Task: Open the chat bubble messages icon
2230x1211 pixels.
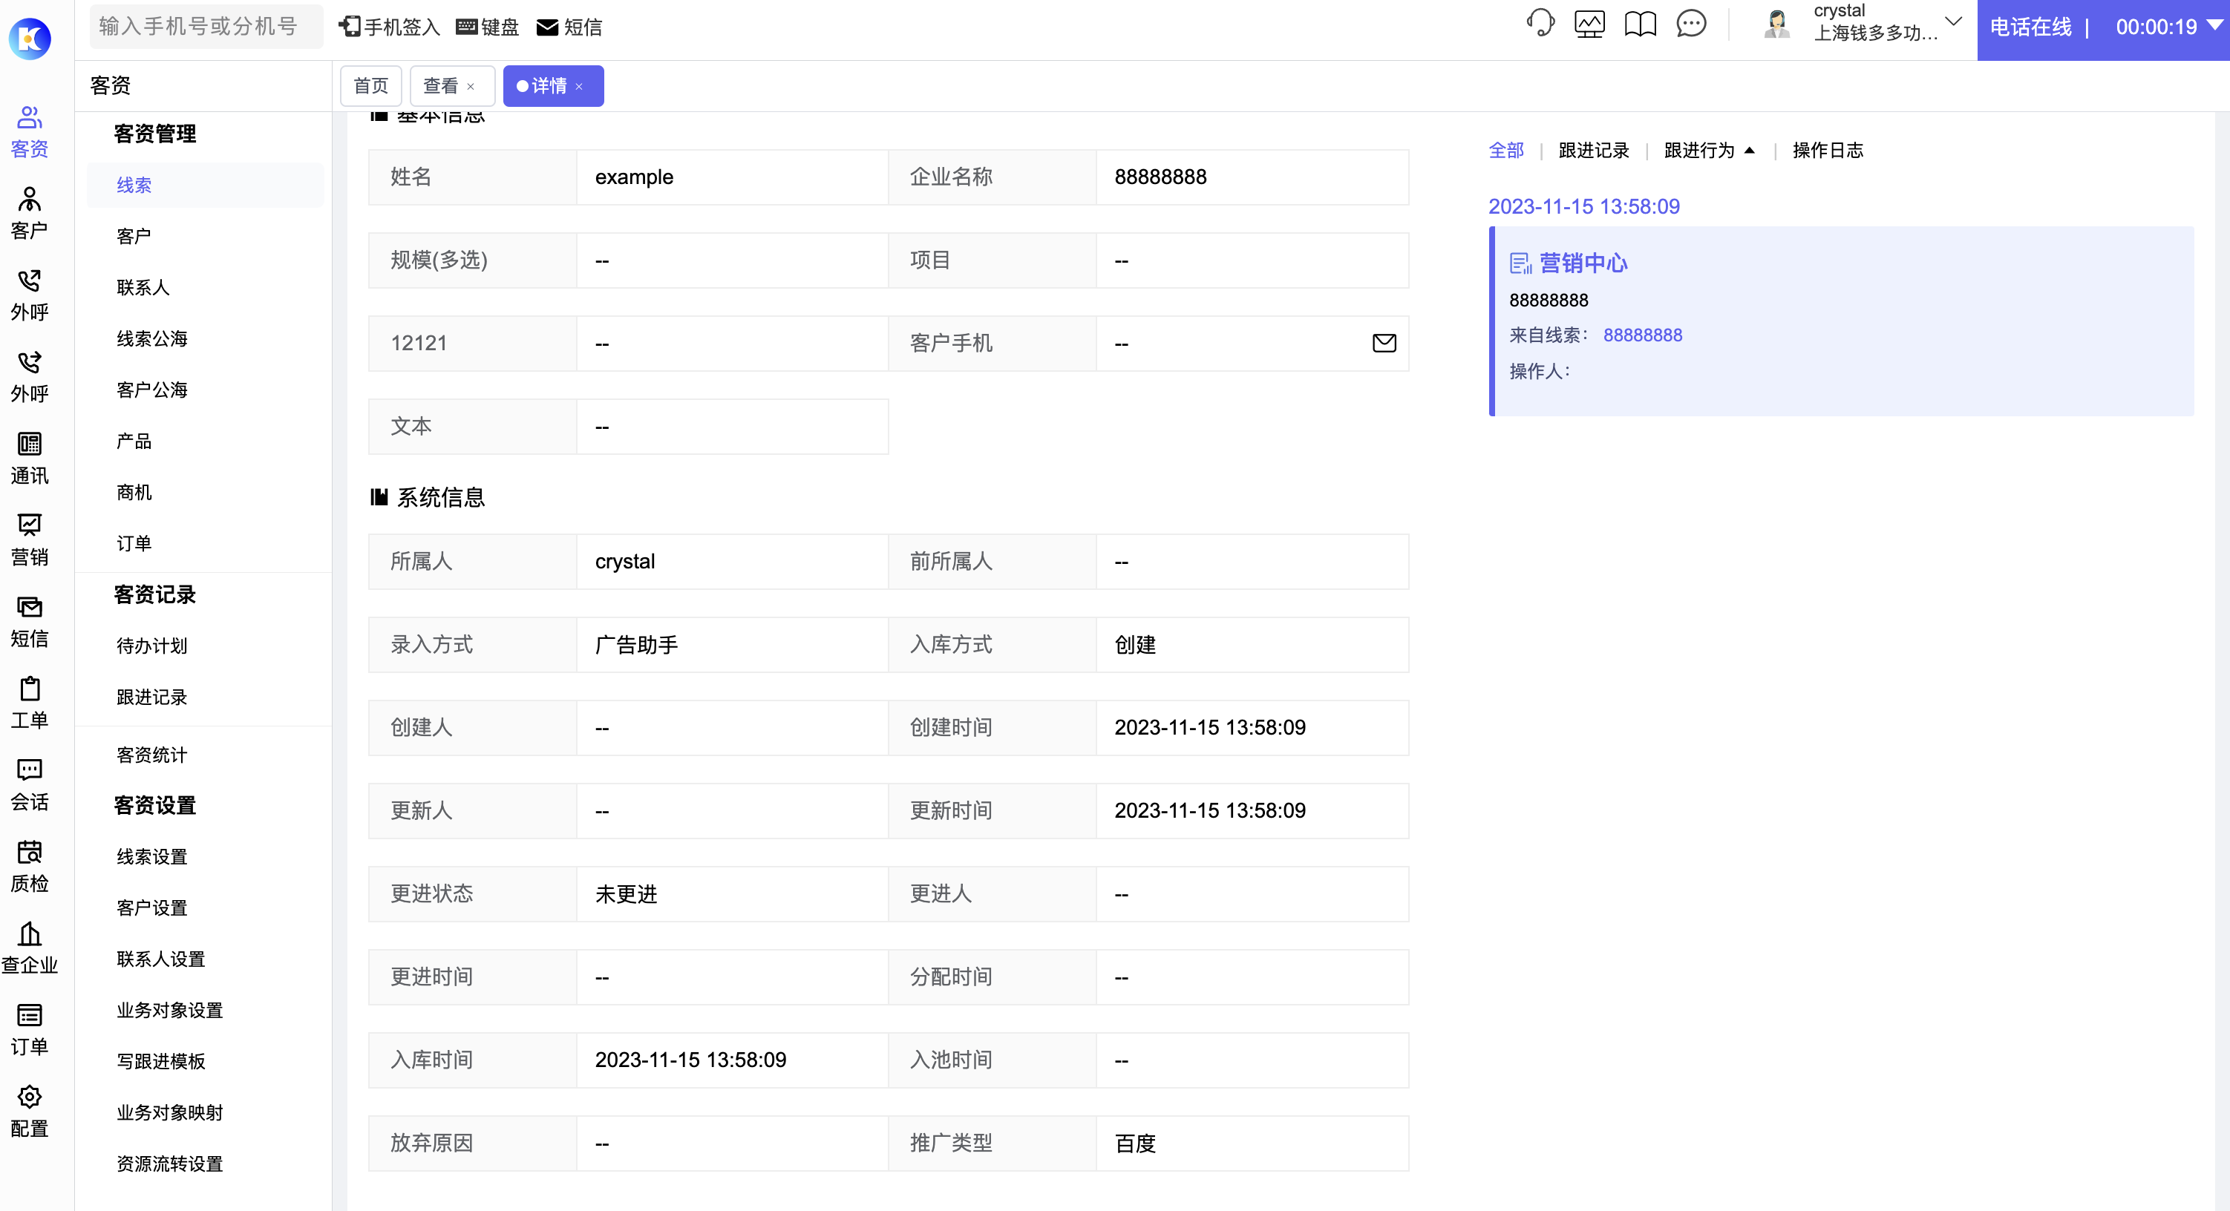Action: click(1690, 23)
